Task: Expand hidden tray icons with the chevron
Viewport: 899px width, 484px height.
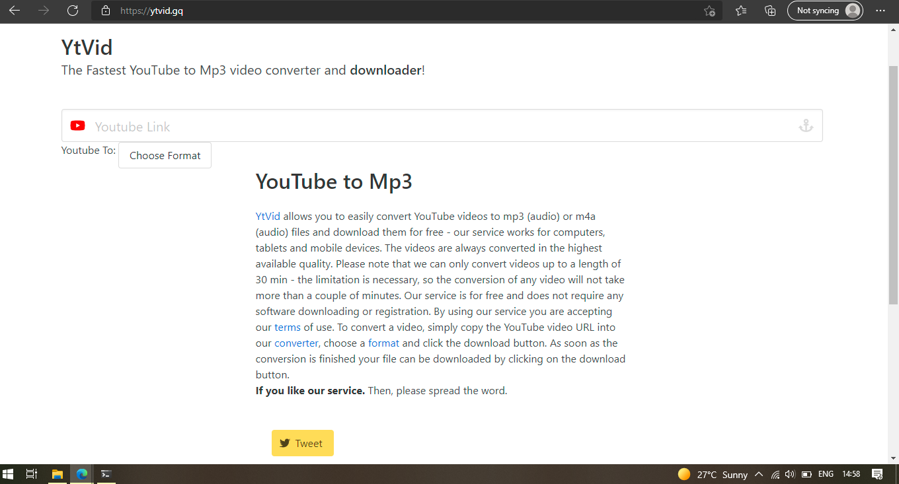Action: pos(759,474)
